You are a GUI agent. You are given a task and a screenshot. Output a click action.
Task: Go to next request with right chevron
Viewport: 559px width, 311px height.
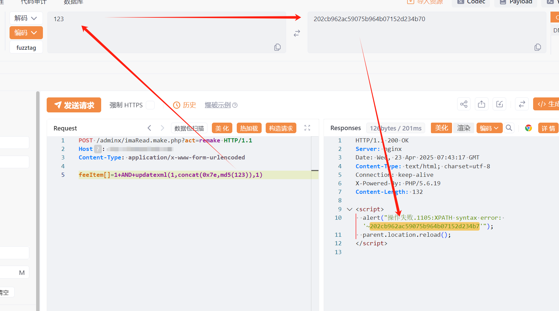162,128
